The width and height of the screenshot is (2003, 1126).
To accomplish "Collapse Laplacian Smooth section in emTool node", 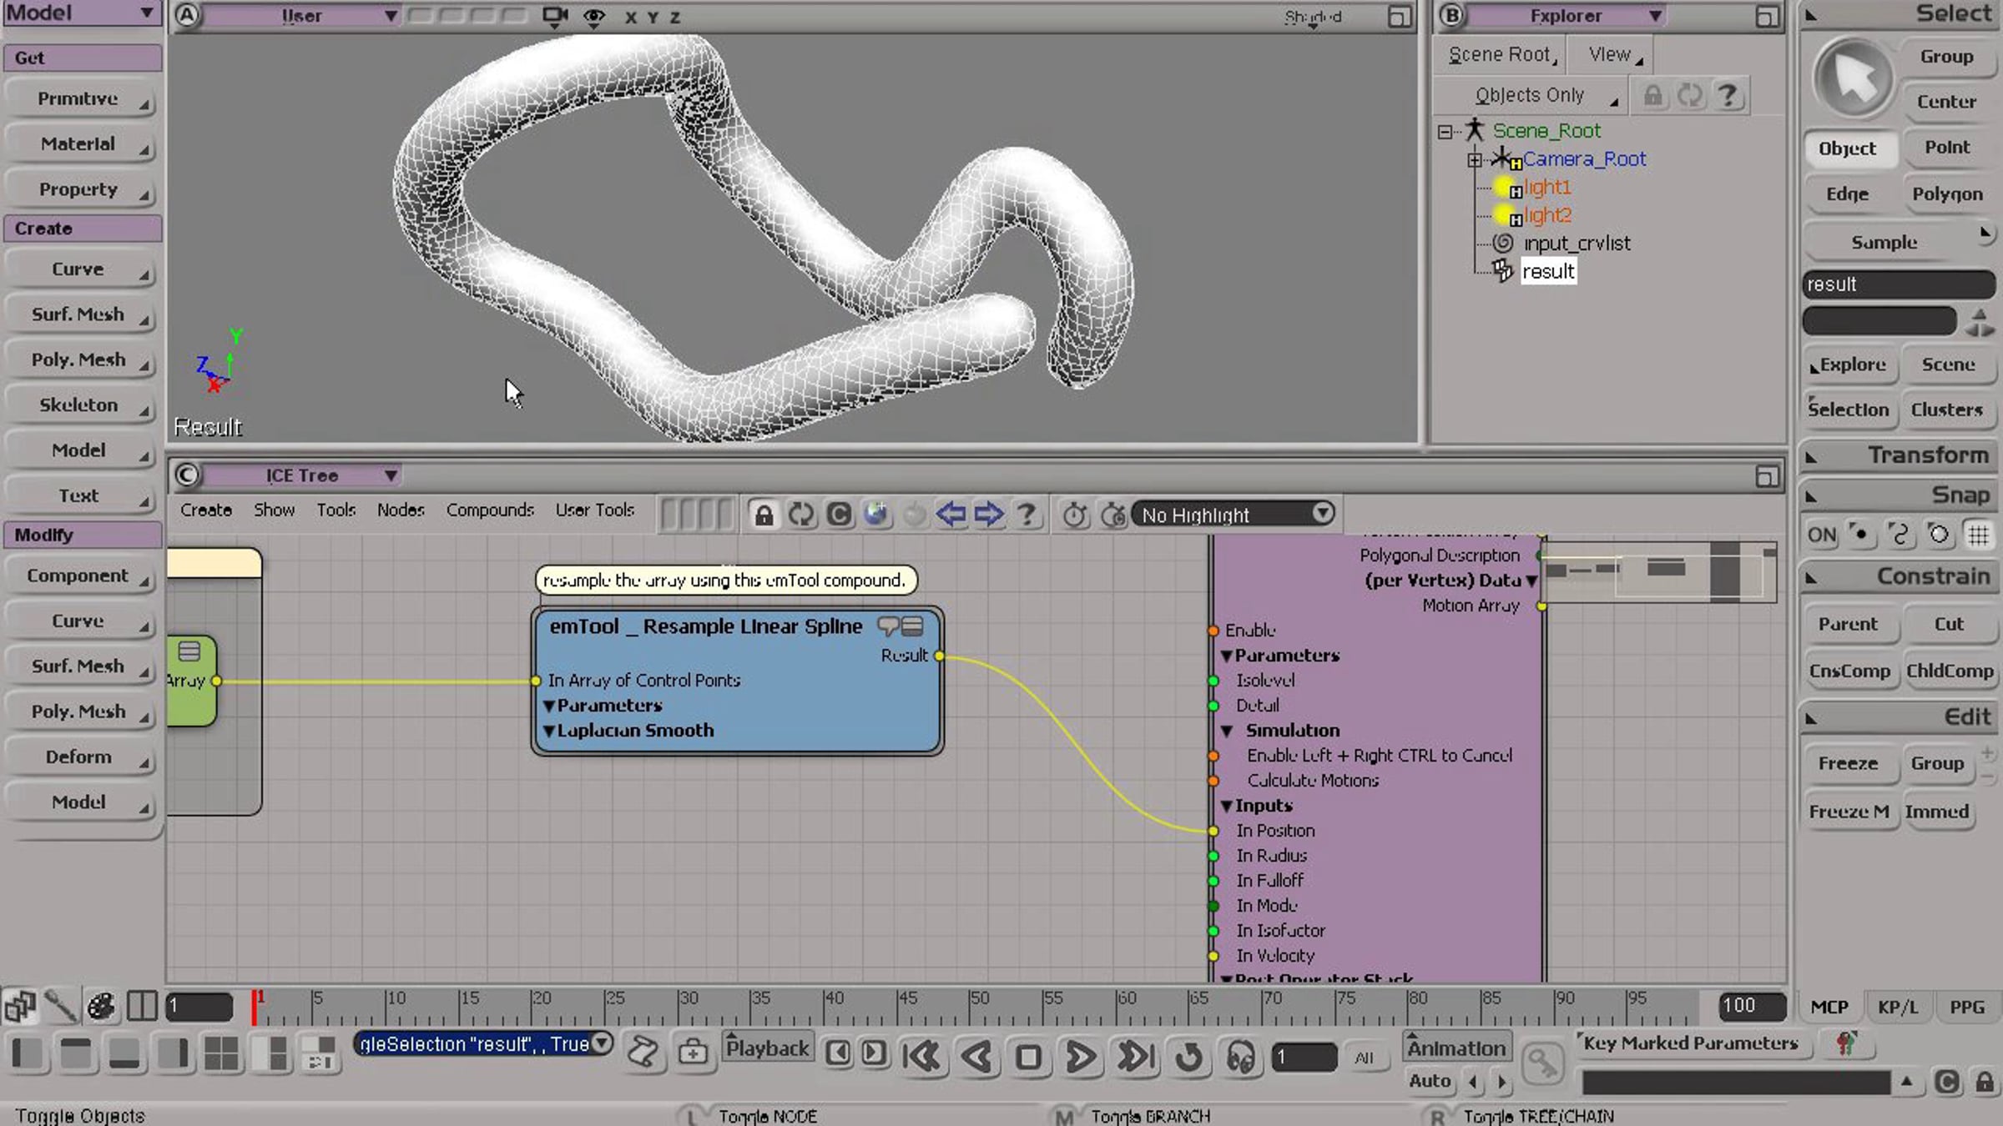I will [x=549, y=731].
